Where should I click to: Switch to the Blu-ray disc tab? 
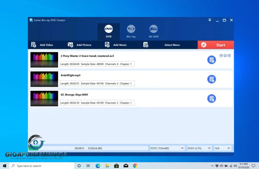pos(131,31)
